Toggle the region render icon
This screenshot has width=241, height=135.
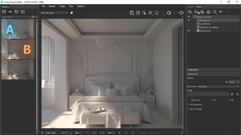(157, 13)
